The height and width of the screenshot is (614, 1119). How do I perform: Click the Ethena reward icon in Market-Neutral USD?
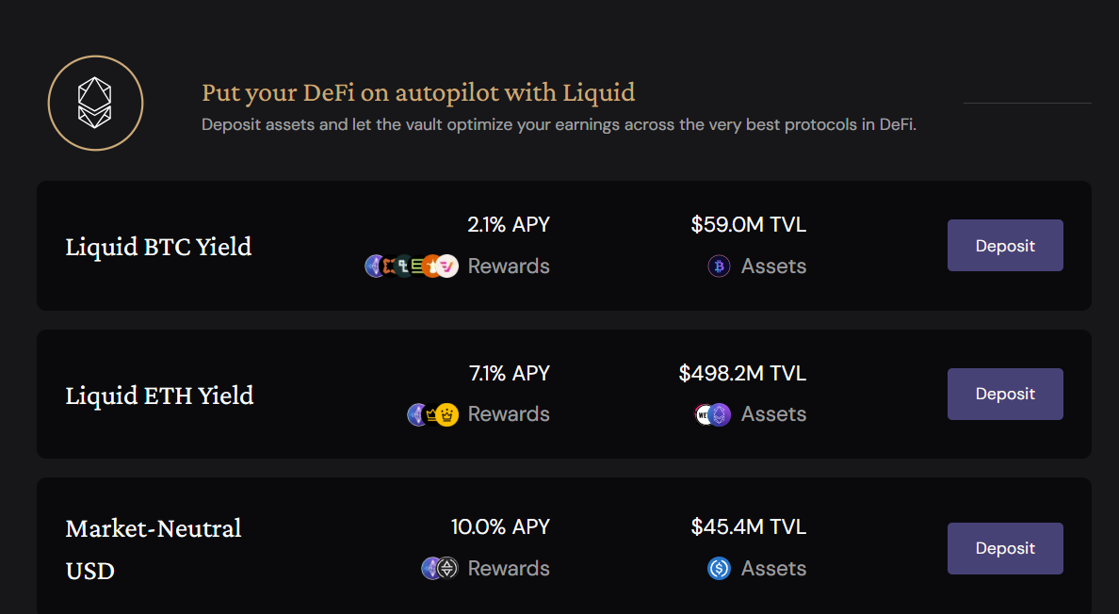[447, 569]
